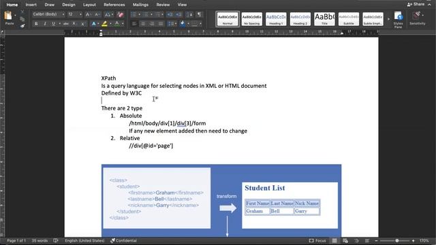
Task: Select the Format Painter brush
Action: click(22, 26)
